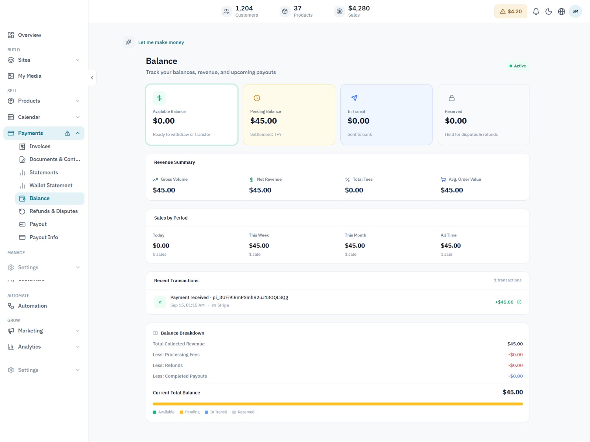Expand the Marketing menu chevron
590x442 pixels.
pyautogui.click(x=78, y=331)
